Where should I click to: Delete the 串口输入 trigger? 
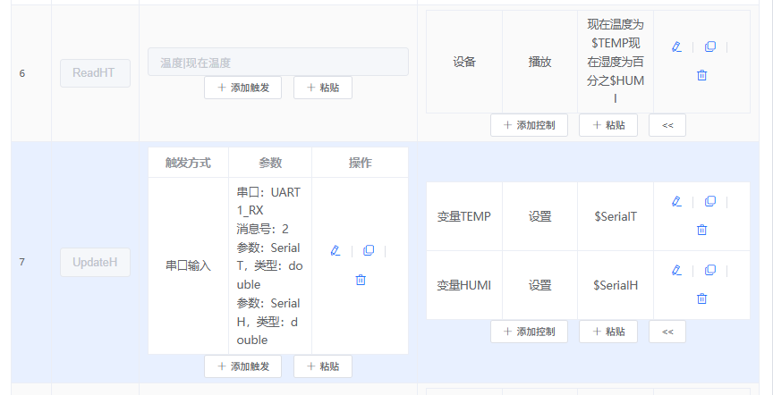(x=361, y=280)
